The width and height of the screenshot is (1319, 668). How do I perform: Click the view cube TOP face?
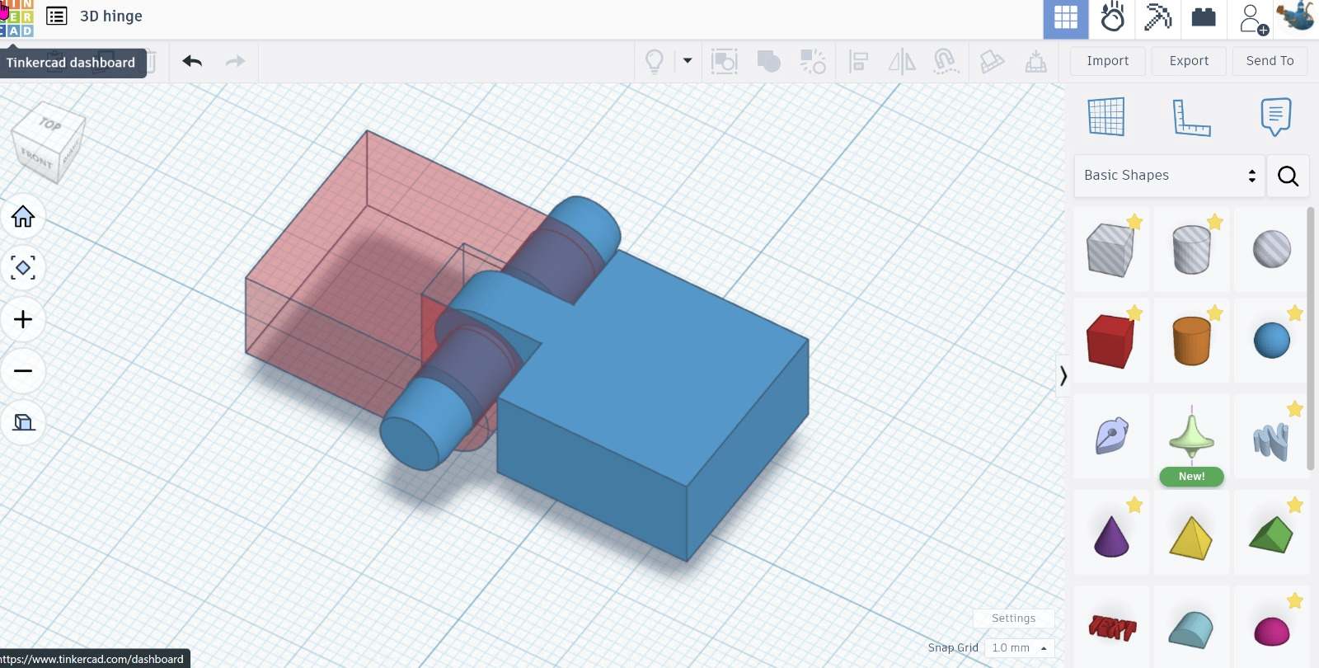click(50, 124)
